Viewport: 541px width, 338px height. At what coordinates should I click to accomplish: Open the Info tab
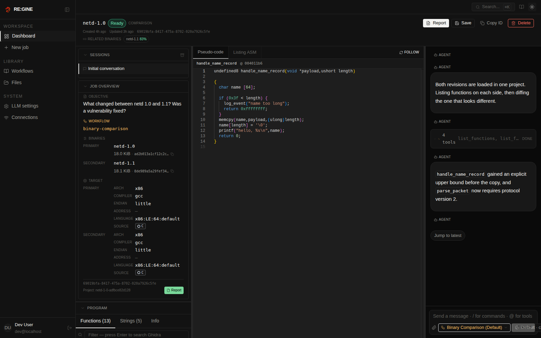click(x=155, y=321)
